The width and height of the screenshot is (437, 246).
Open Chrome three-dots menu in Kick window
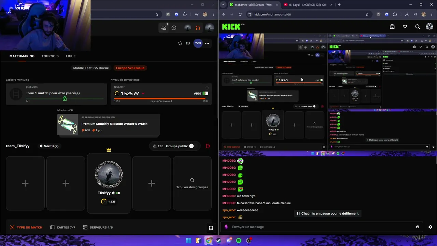click(432, 14)
